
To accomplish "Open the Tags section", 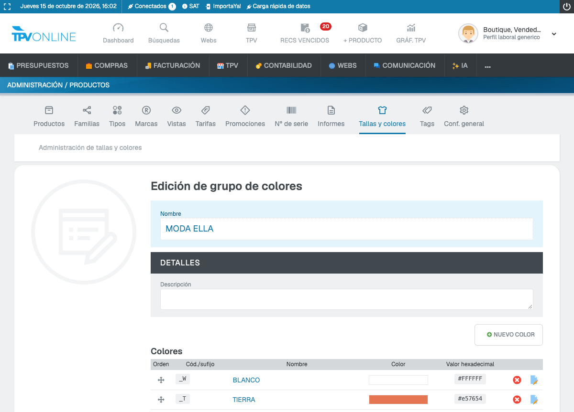I will [x=427, y=117].
